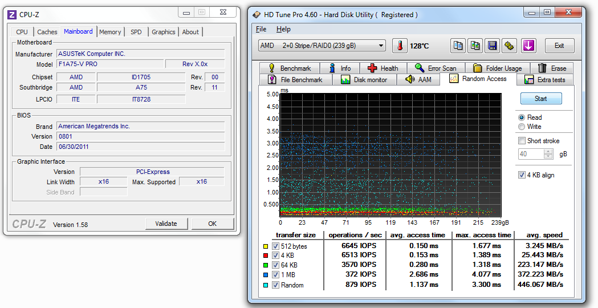Screen dimensions: 598x308
Task: Click the F1A75-V PRO model field
Action: click(110, 64)
